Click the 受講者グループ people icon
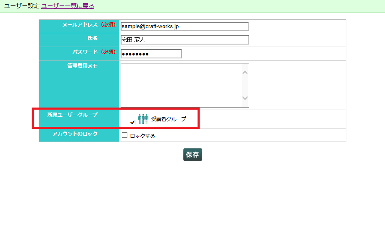 tap(143, 119)
